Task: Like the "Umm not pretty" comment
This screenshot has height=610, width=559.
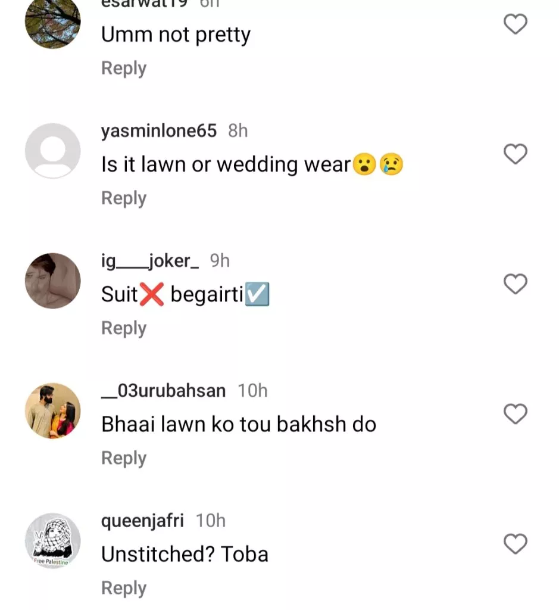Action: (516, 24)
